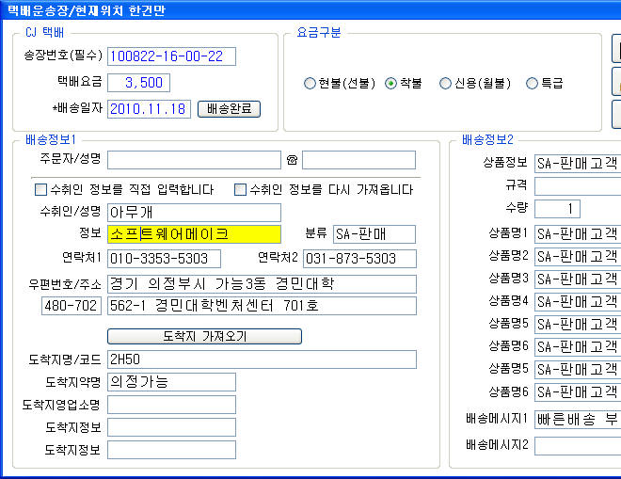Click the 연락처2 field 031-873-5303

pyautogui.click(x=359, y=259)
